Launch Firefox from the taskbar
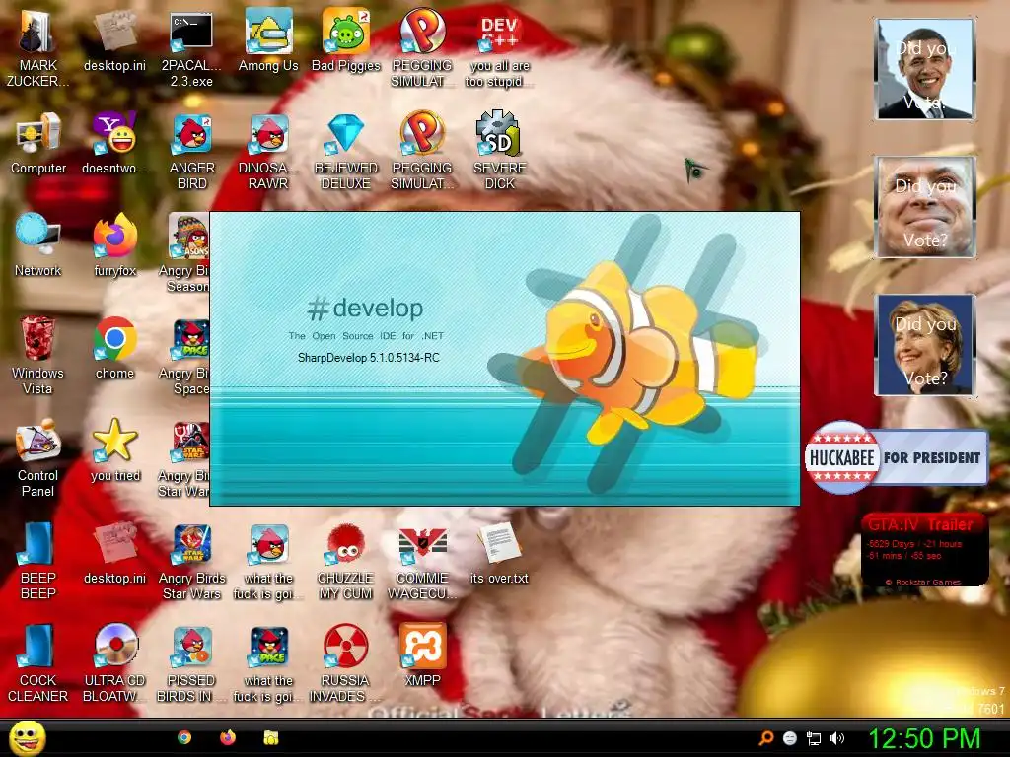Screen dimensions: 1010x757 point(228,737)
